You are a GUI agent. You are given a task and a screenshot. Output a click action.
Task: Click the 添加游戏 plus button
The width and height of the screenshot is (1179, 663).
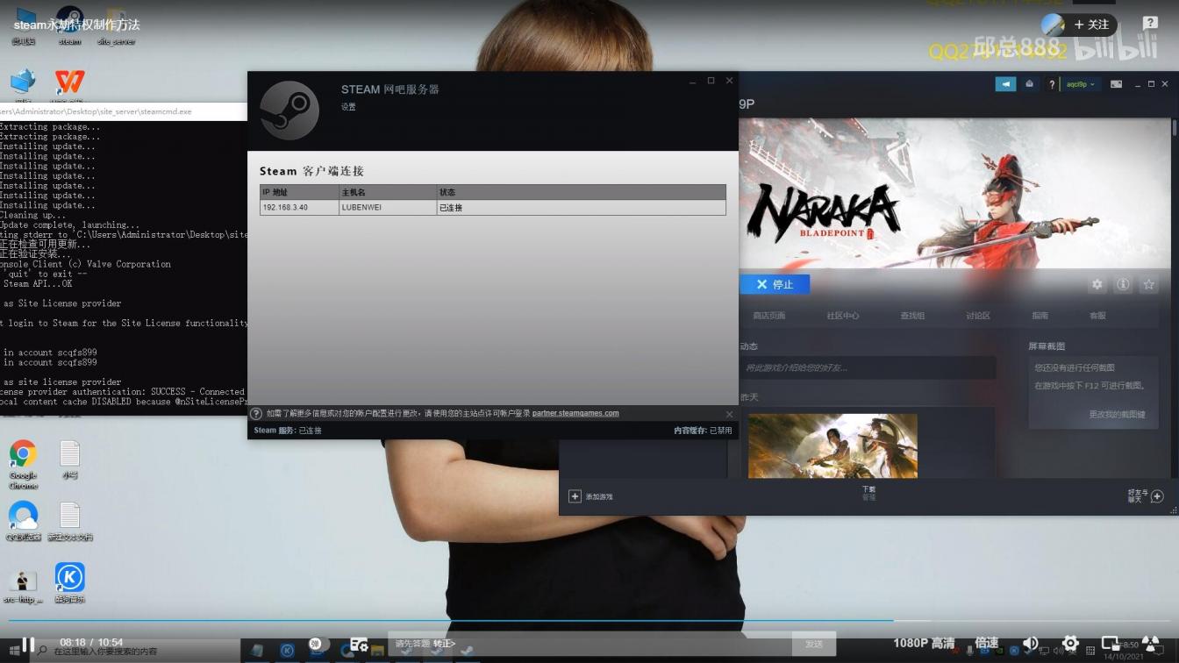pyautogui.click(x=575, y=496)
